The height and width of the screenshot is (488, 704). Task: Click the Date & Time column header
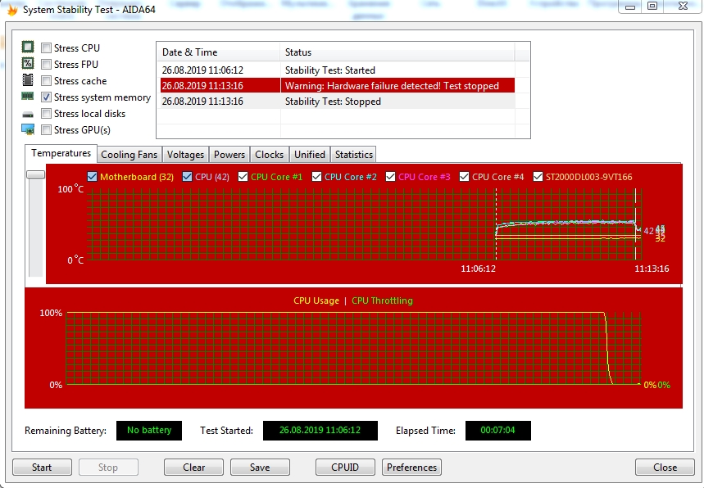tap(218, 52)
